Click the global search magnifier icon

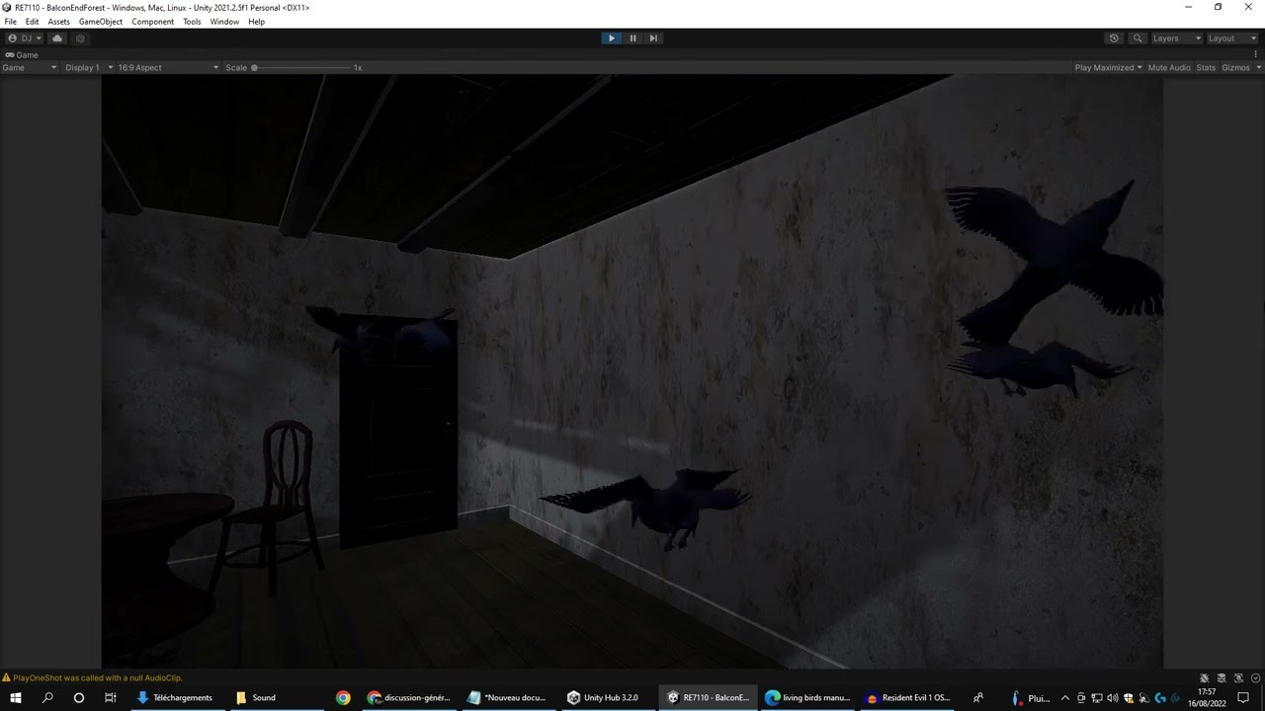[x=1138, y=39]
